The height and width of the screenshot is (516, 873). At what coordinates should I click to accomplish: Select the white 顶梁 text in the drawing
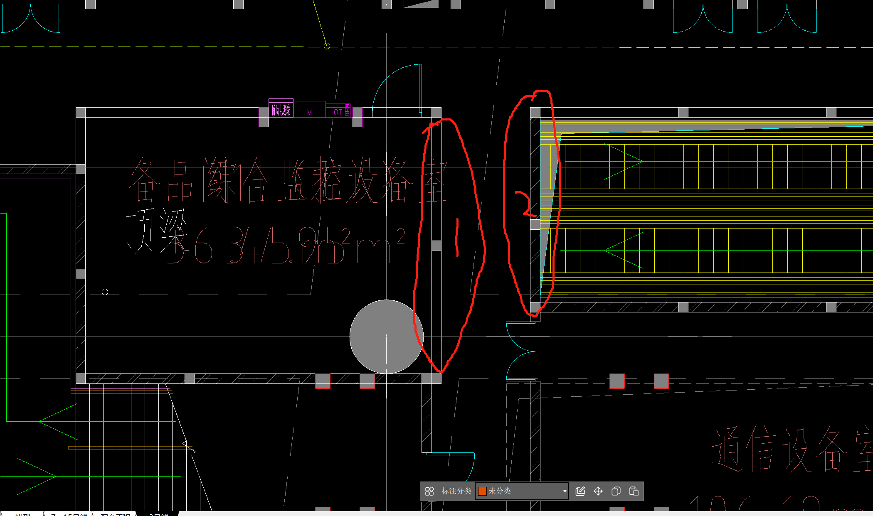157,231
